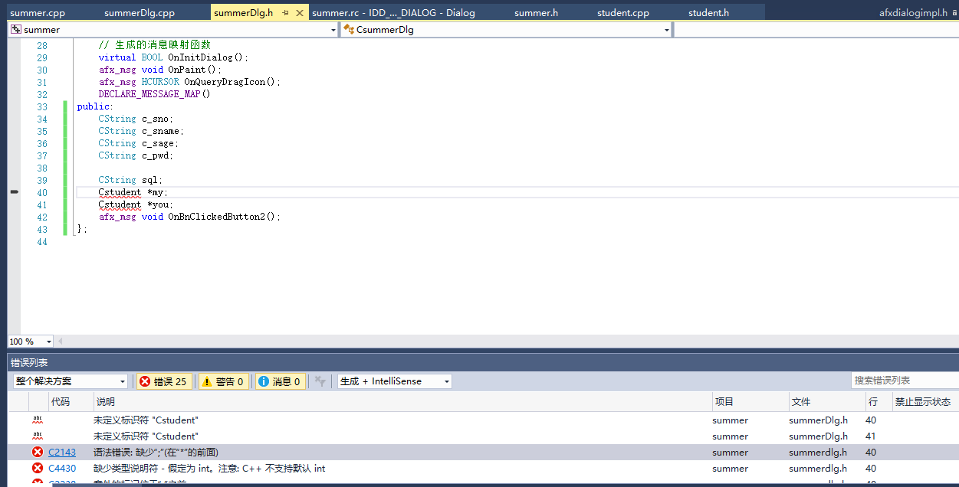Switch to the summer.cpp tab
The height and width of the screenshot is (487, 959).
pos(38,13)
